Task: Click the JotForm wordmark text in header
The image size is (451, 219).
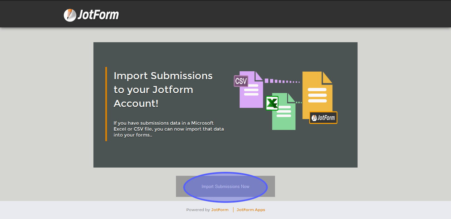Action: [x=98, y=15]
